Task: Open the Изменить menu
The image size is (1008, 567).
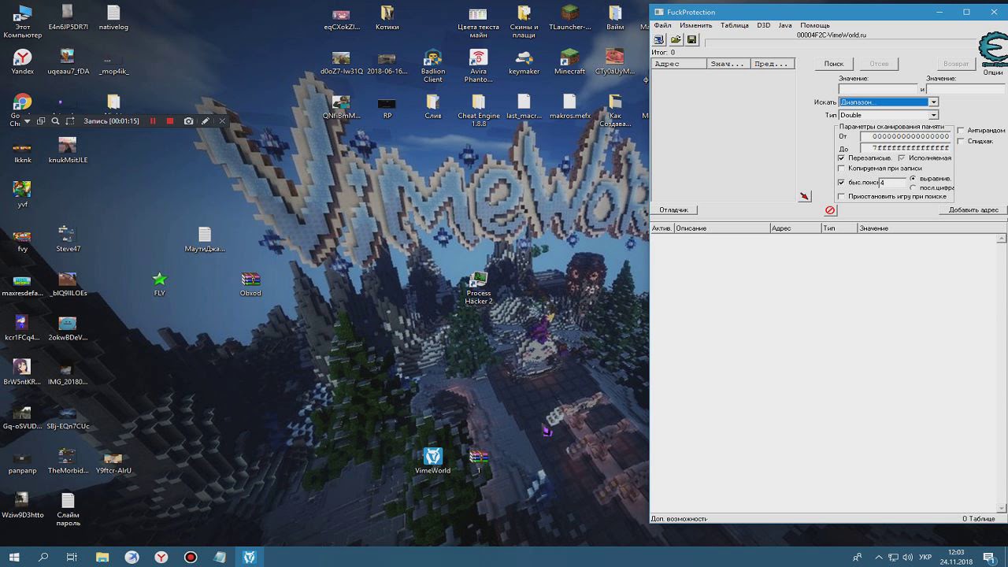Action: (696, 25)
